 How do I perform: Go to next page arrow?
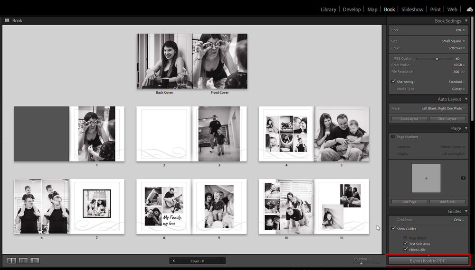221,261
